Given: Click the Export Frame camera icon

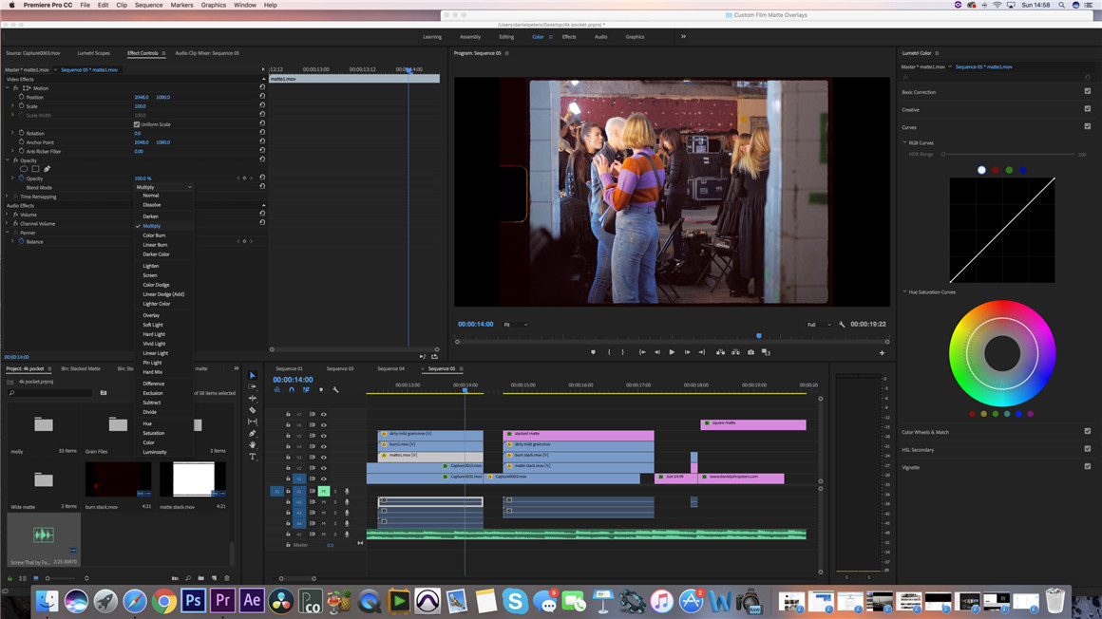Looking at the screenshot, I should pos(750,352).
